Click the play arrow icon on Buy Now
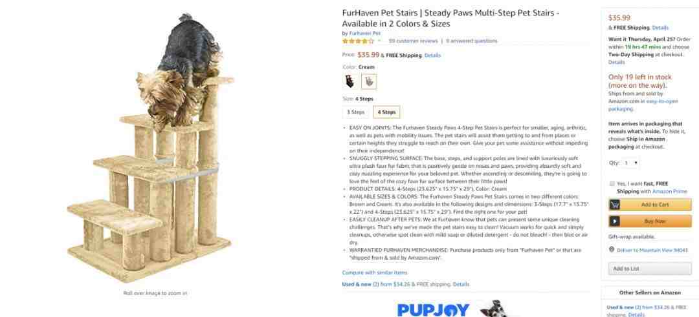The height and width of the screenshot is (317, 699). pyautogui.click(x=615, y=221)
